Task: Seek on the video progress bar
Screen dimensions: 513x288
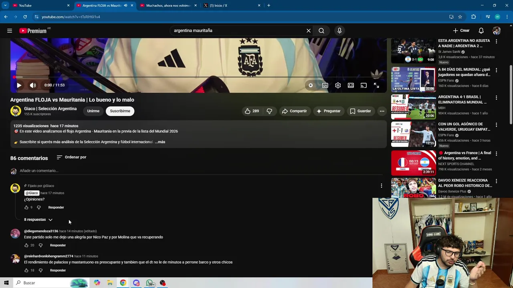Action: (198, 77)
